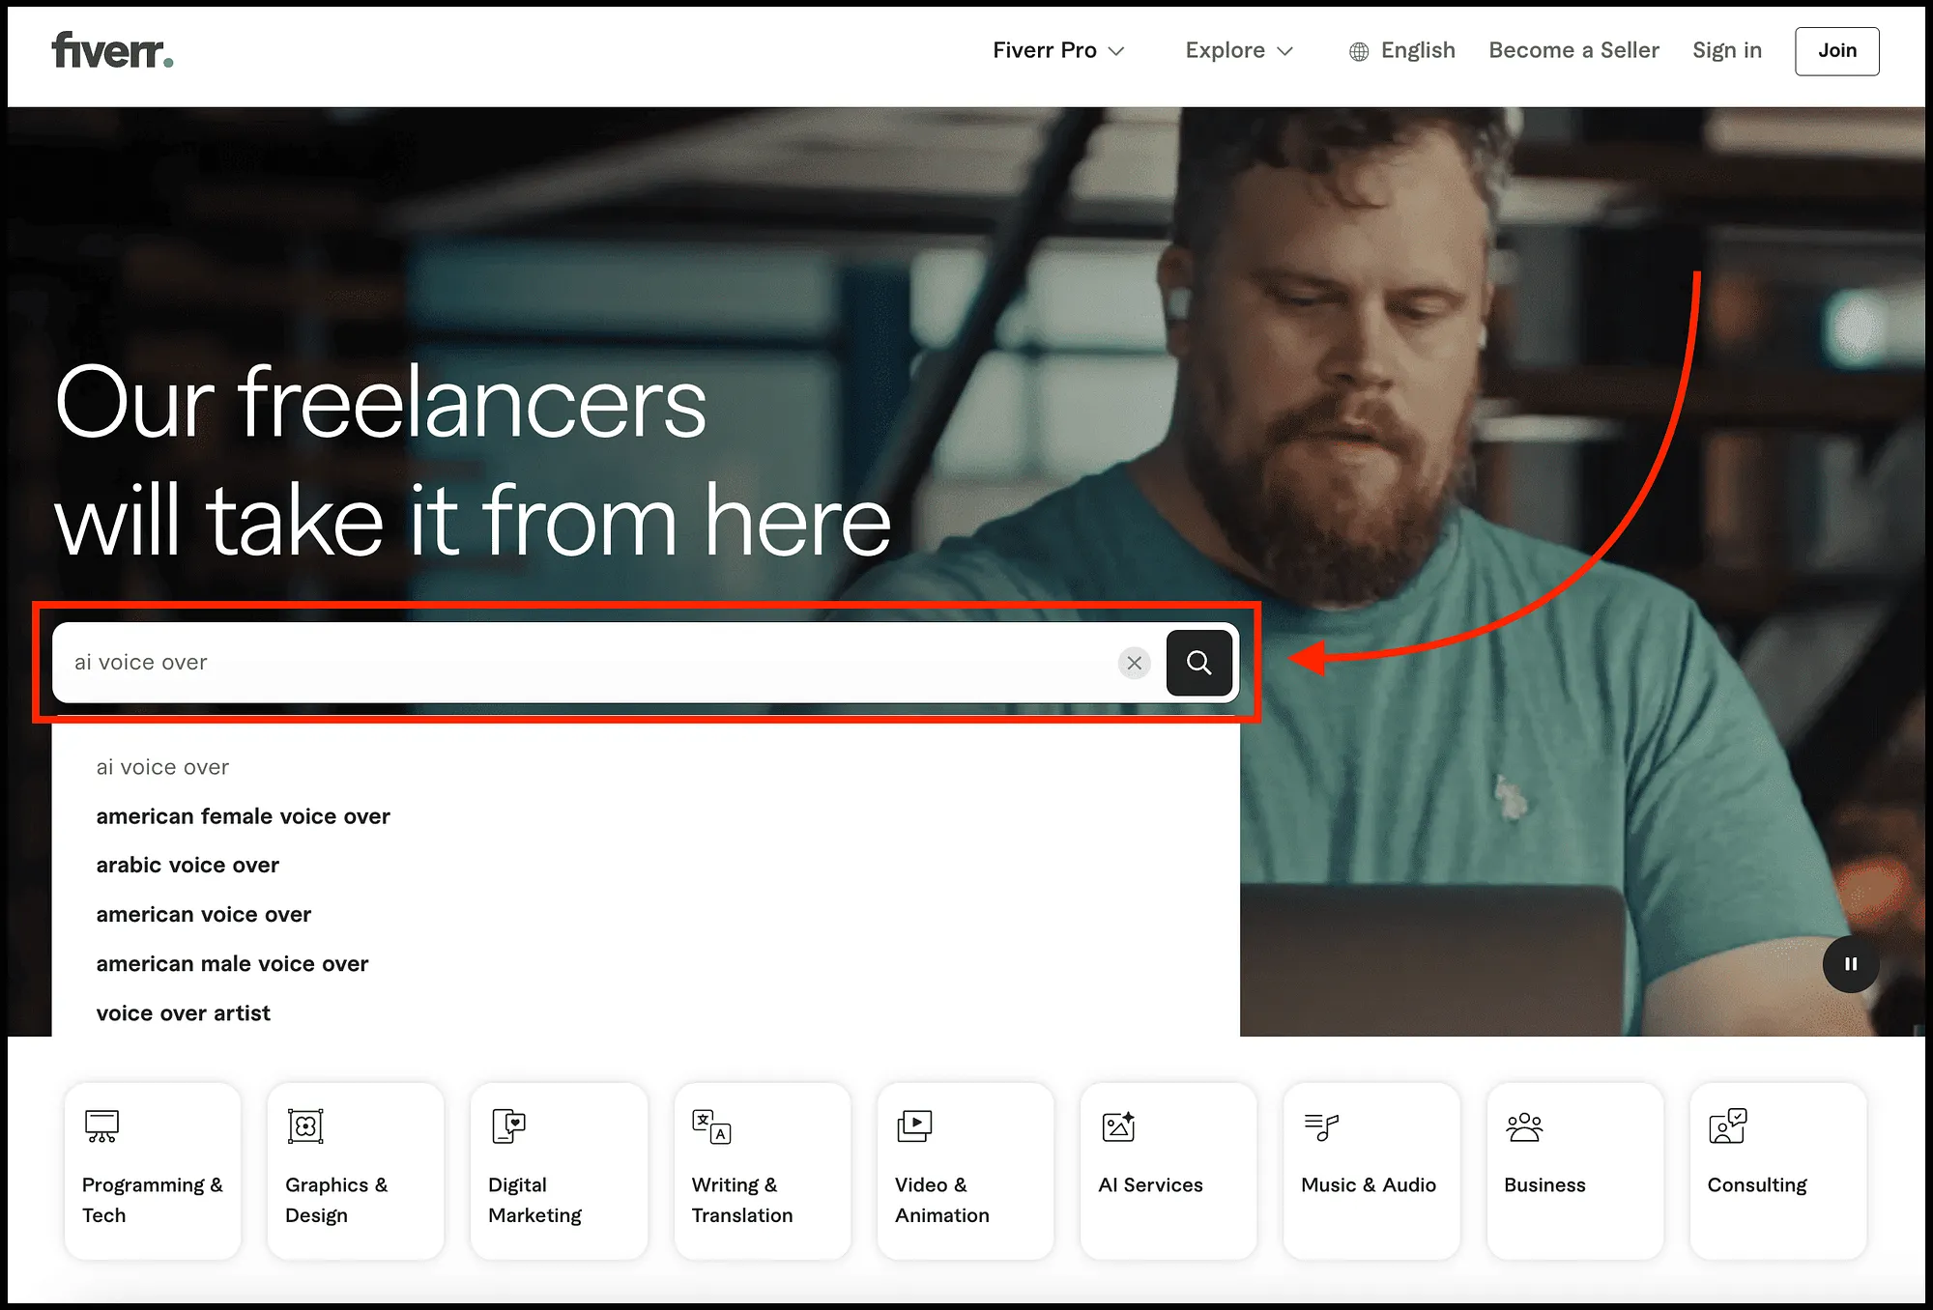Select the AI Services category icon
The width and height of the screenshot is (1933, 1310).
click(1118, 1126)
